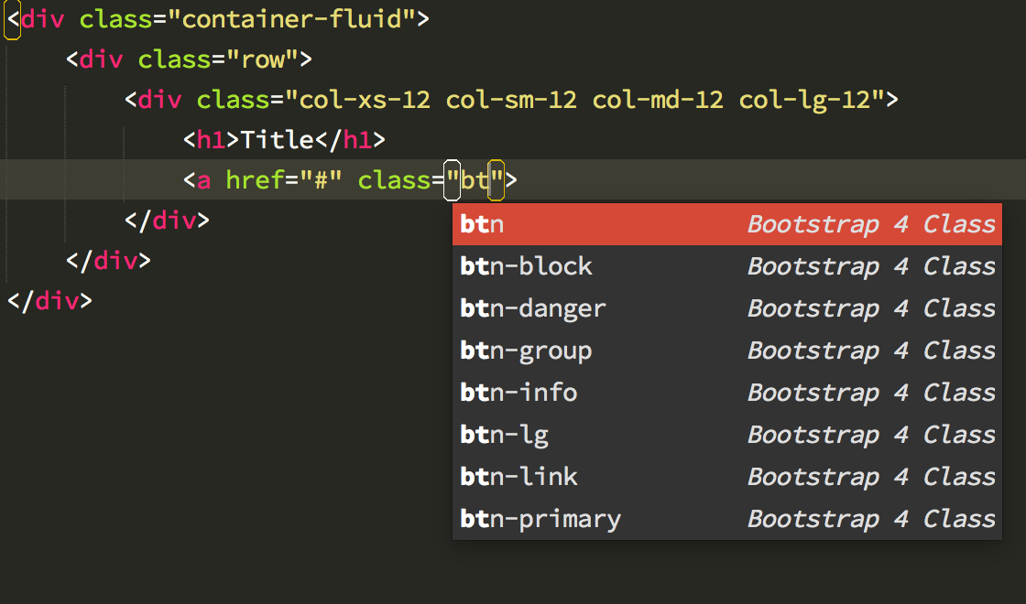Click the "Bootstrap 4 Class" label beside btn-lg

point(871,435)
